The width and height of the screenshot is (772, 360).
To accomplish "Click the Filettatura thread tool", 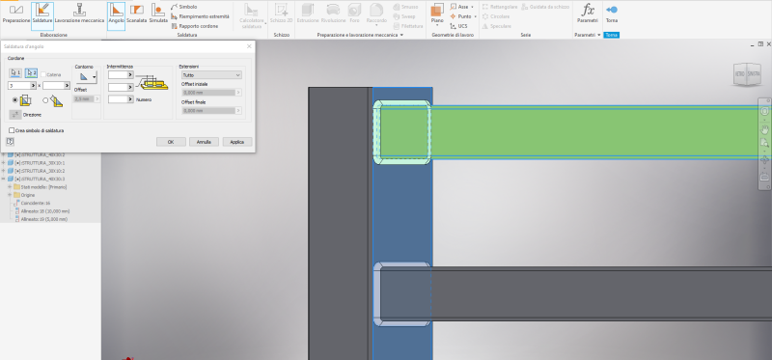I will 407,26.
